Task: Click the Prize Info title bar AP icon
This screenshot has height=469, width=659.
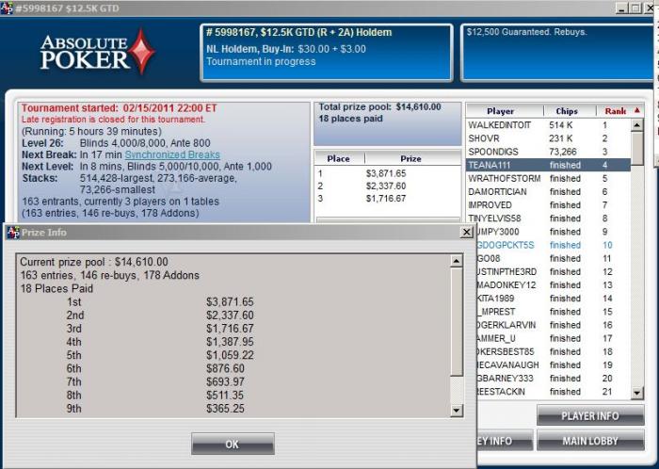Action: click(13, 233)
